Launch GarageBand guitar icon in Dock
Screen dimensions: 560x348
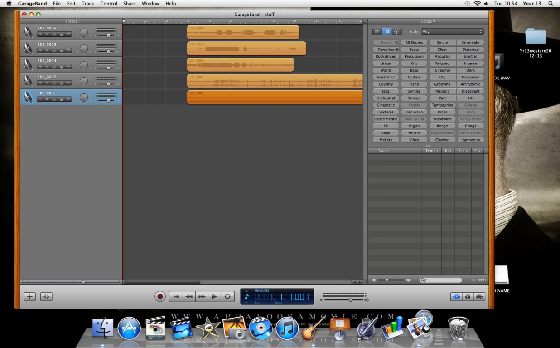313,328
